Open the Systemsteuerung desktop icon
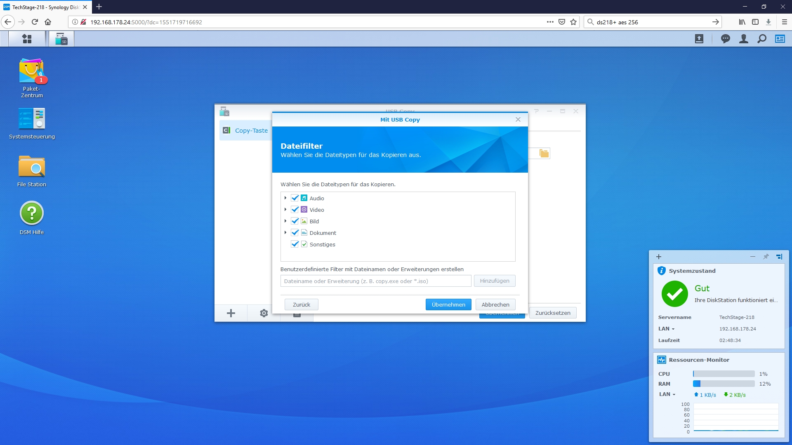Image resolution: width=792 pixels, height=445 pixels. point(31,119)
